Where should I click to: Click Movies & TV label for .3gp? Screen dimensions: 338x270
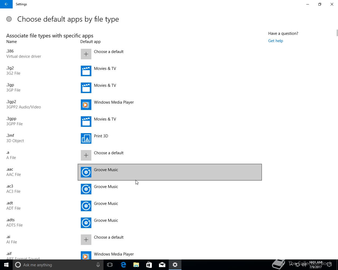point(105,85)
